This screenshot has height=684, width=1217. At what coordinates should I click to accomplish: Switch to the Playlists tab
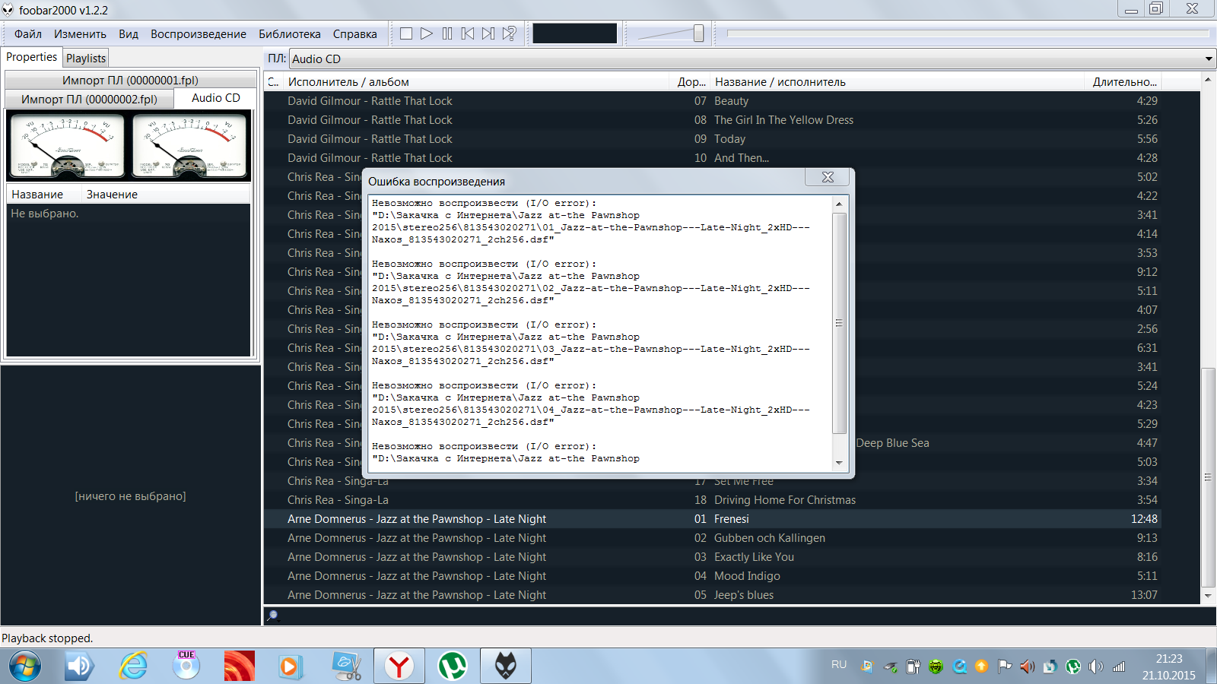tap(86, 58)
